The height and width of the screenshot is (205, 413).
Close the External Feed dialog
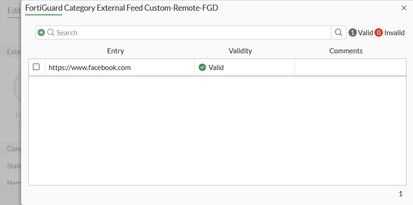403,8
